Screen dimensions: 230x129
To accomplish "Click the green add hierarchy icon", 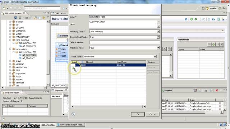I will pyautogui.click(x=213, y=44).
